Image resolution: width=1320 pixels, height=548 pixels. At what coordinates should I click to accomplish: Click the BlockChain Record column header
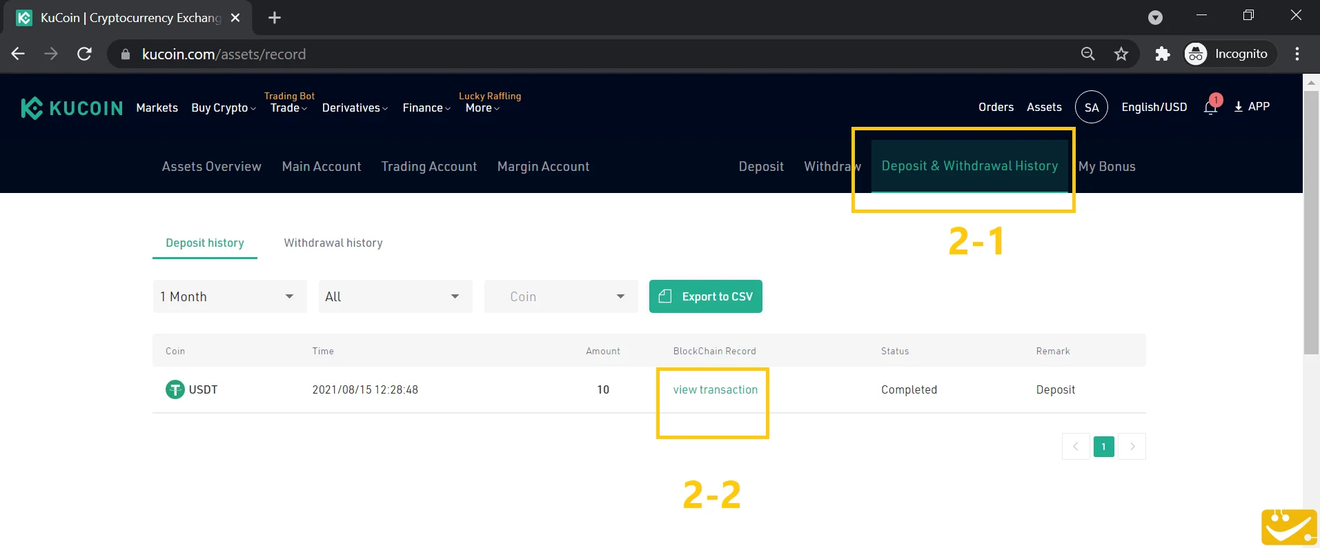(x=715, y=351)
